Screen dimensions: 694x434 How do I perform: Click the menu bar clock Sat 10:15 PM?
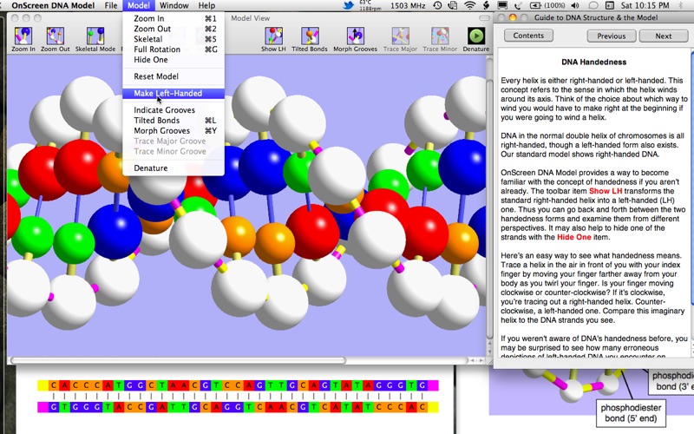click(645, 5)
